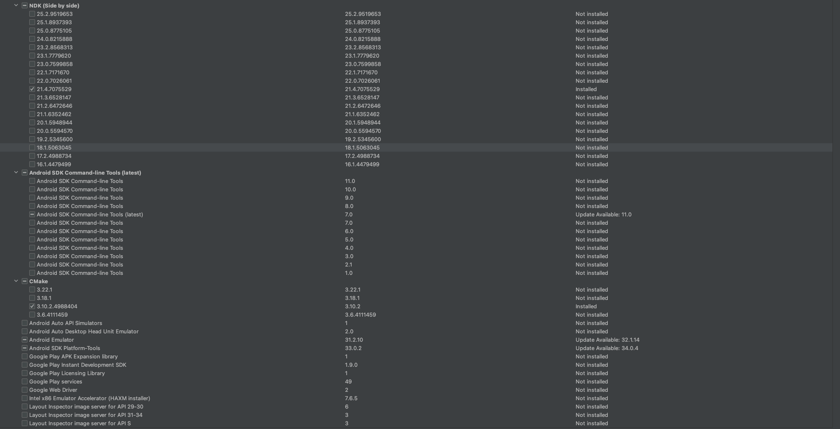This screenshot has width=840, height=429.
Task: Toggle Android SDK Platform-Tools update checkbox
Action: pyautogui.click(x=25, y=348)
